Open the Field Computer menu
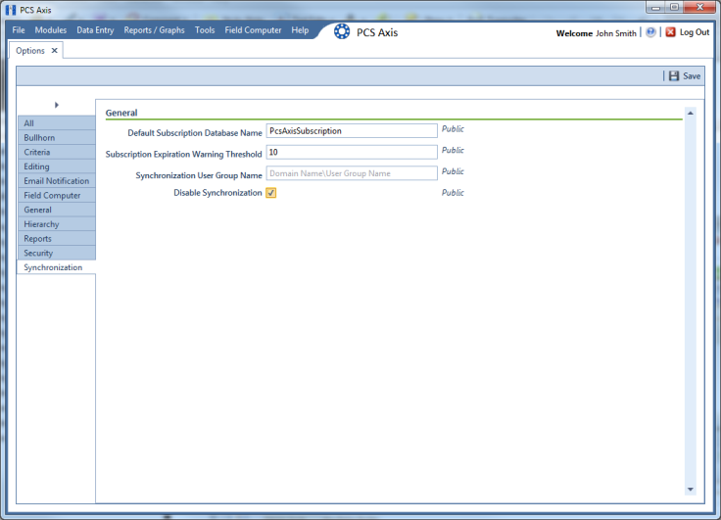Screen dimensions: 721x520 tap(253, 30)
